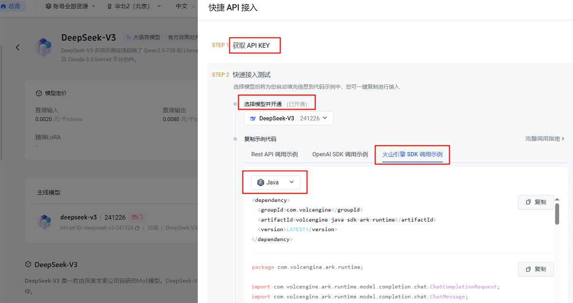Click the LATEST version text in code
The width and height of the screenshot is (573, 303).
coord(296,229)
